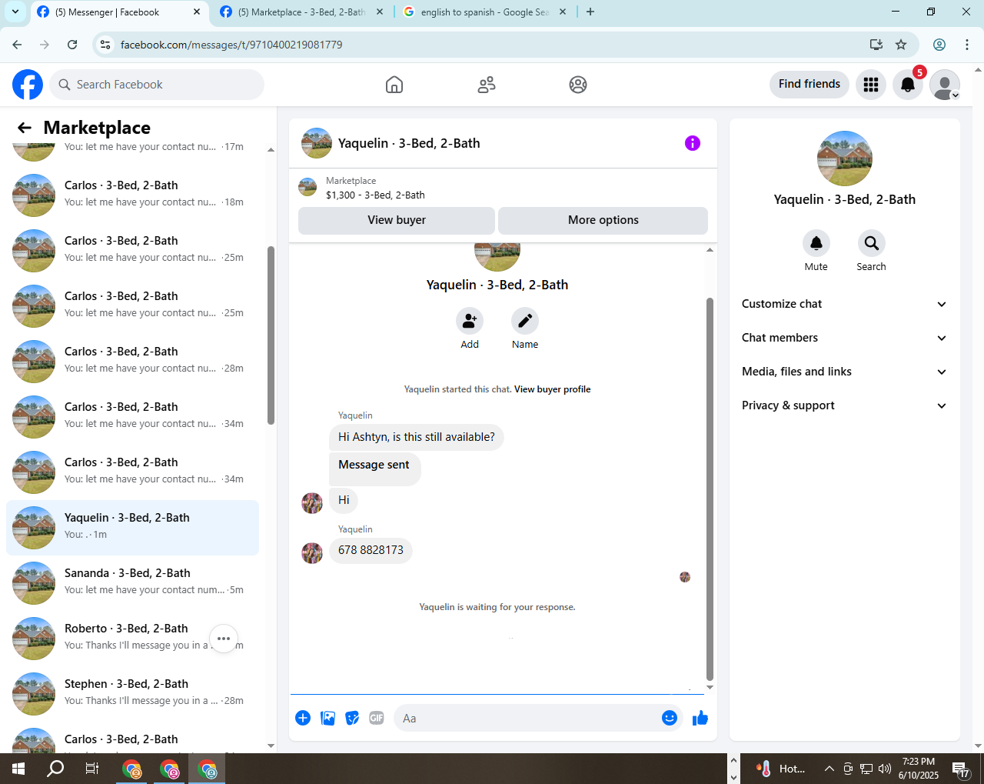Click the View buyer button

pos(397,220)
